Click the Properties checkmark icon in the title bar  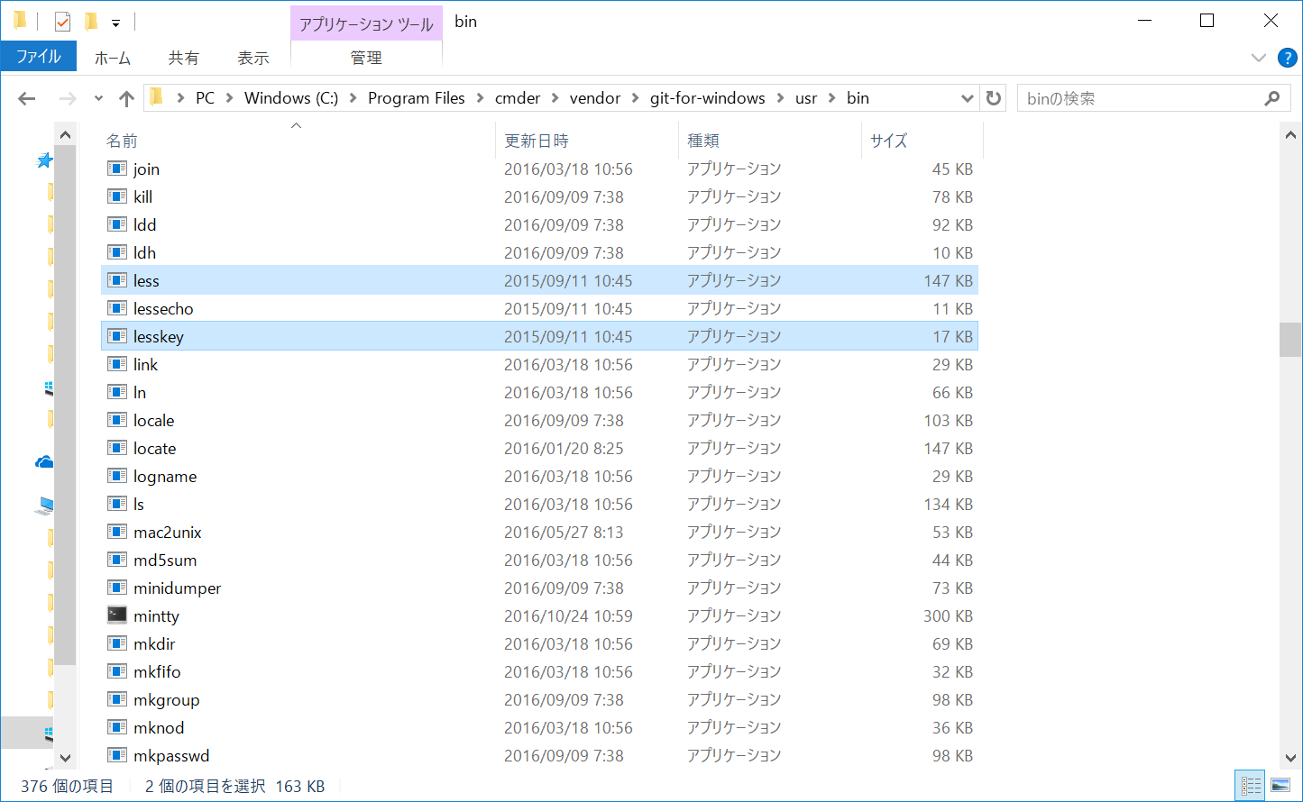point(62,22)
